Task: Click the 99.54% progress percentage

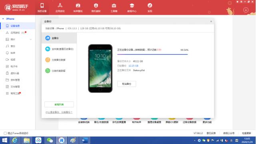Action: 184,50
